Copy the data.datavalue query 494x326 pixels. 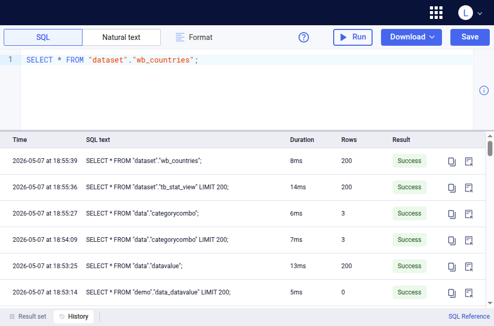tap(452, 267)
